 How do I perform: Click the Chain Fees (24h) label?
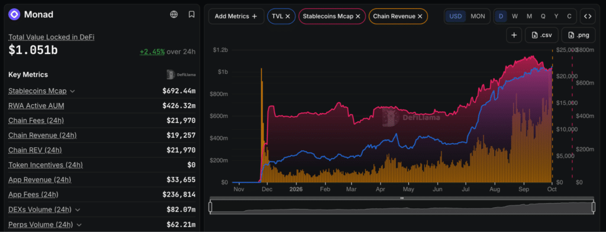click(36, 121)
